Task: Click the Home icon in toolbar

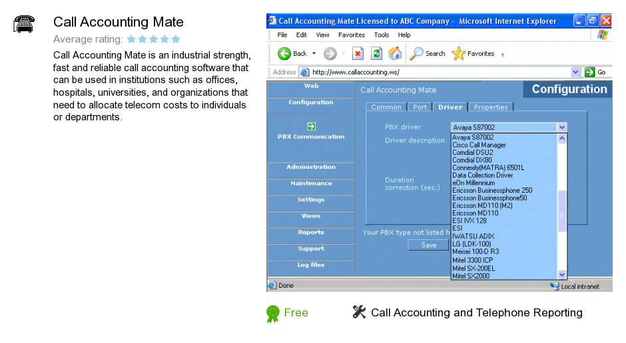Action: point(395,53)
